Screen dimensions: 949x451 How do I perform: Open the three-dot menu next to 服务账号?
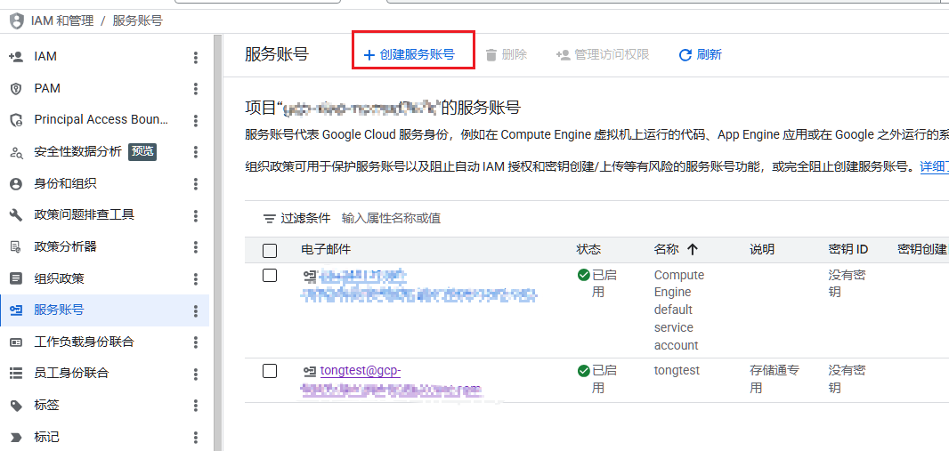(196, 310)
